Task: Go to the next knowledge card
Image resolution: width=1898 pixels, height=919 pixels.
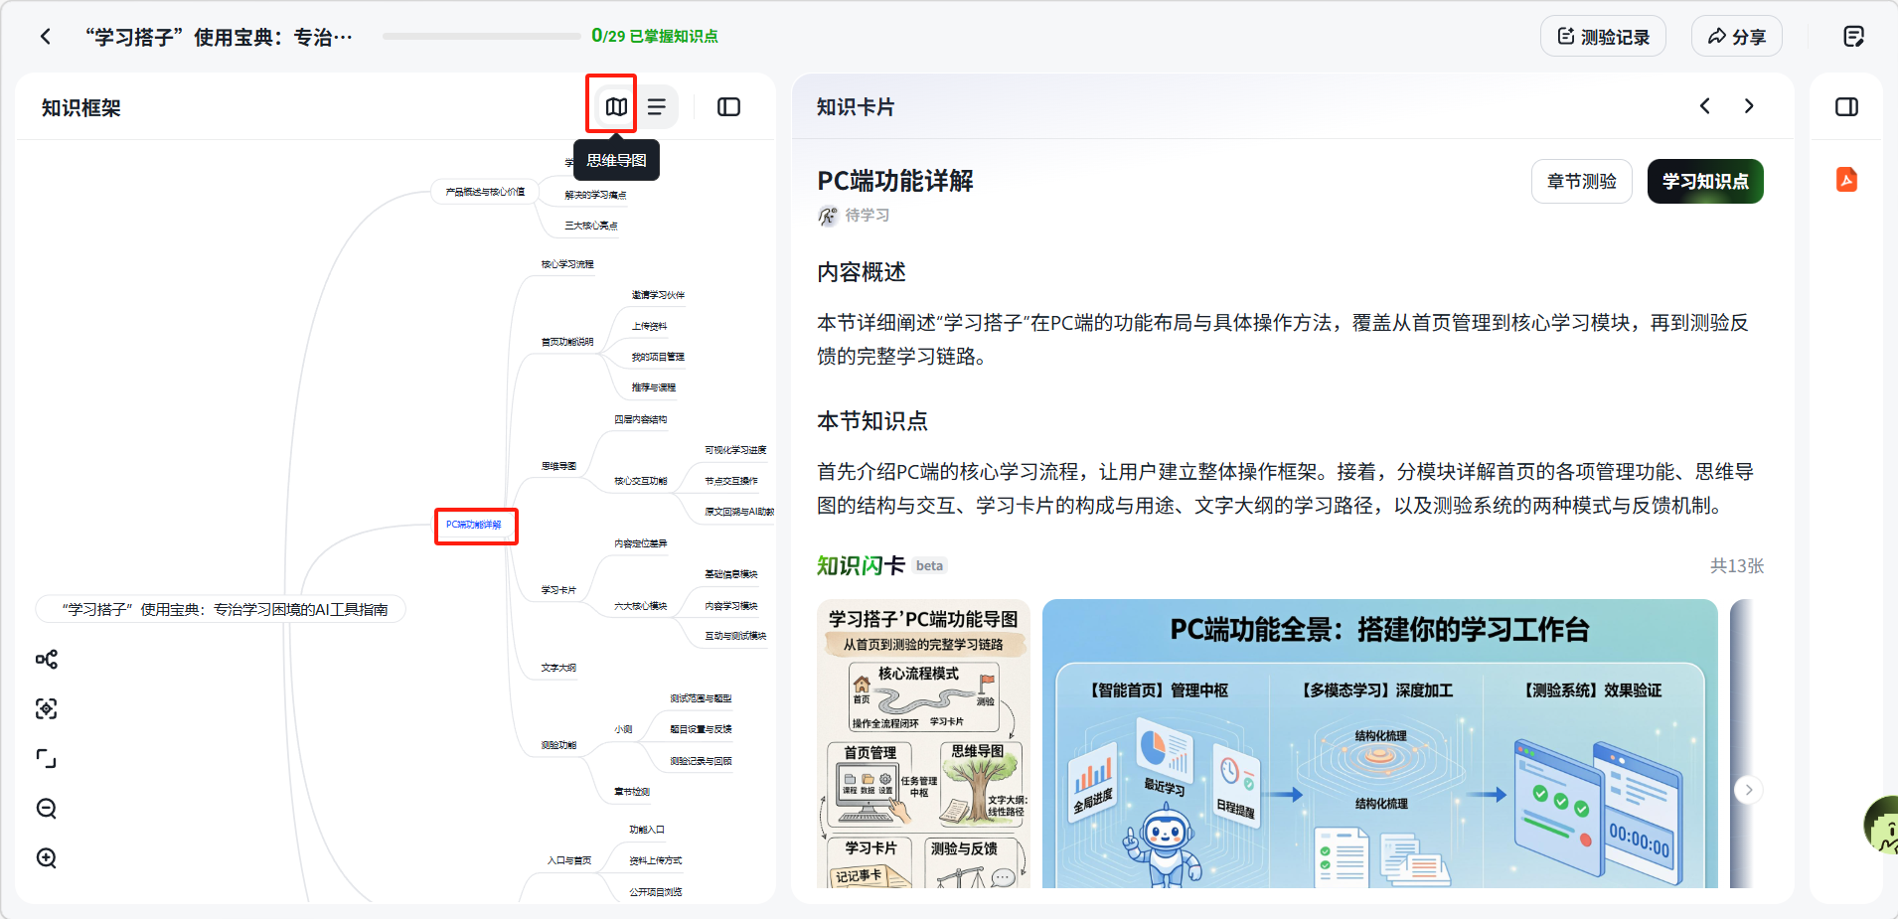Action: pos(1749,106)
